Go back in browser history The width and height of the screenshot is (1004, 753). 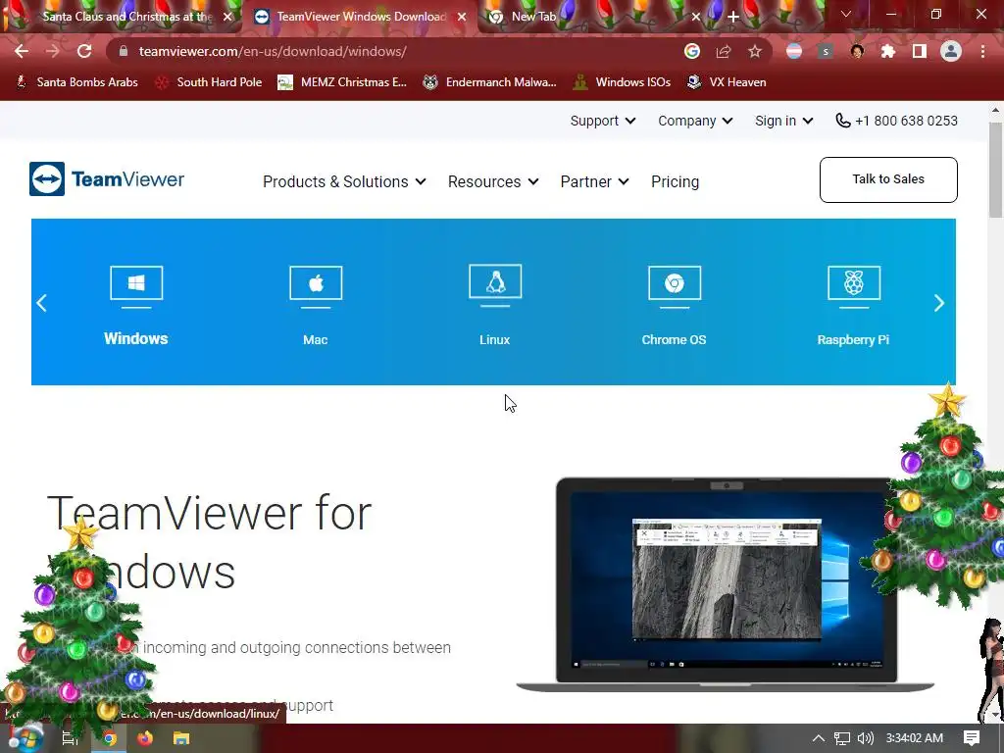22,51
